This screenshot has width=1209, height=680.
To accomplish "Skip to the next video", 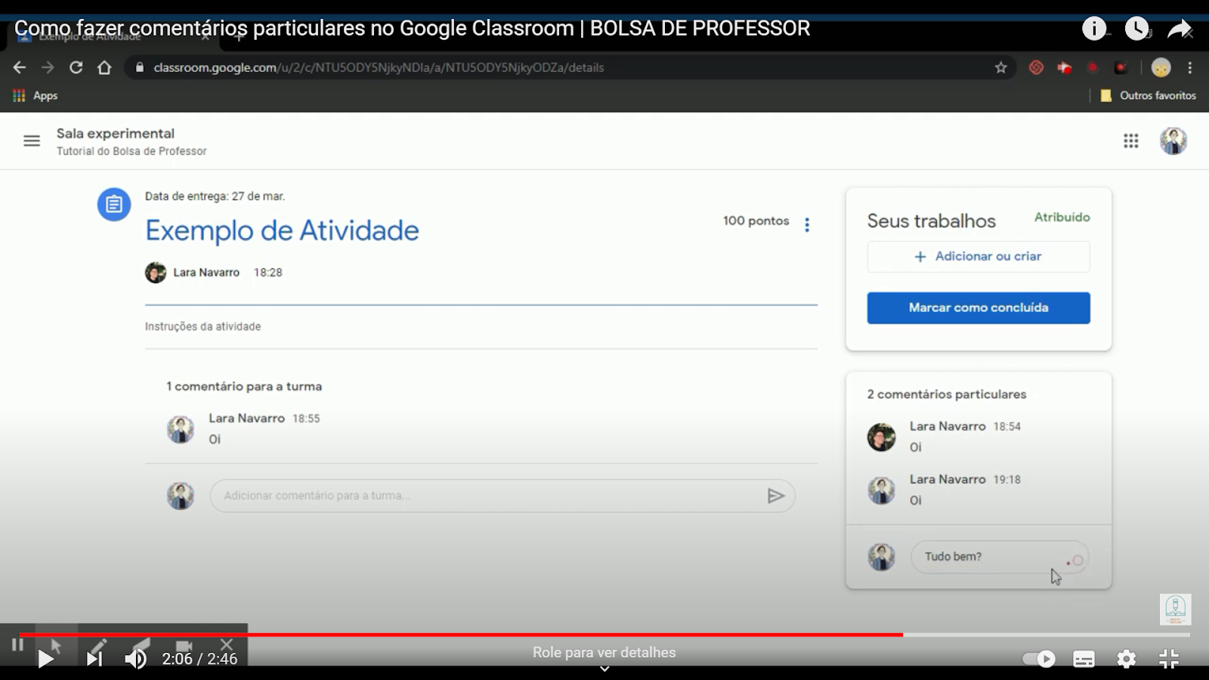I will (x=94, y=659).
